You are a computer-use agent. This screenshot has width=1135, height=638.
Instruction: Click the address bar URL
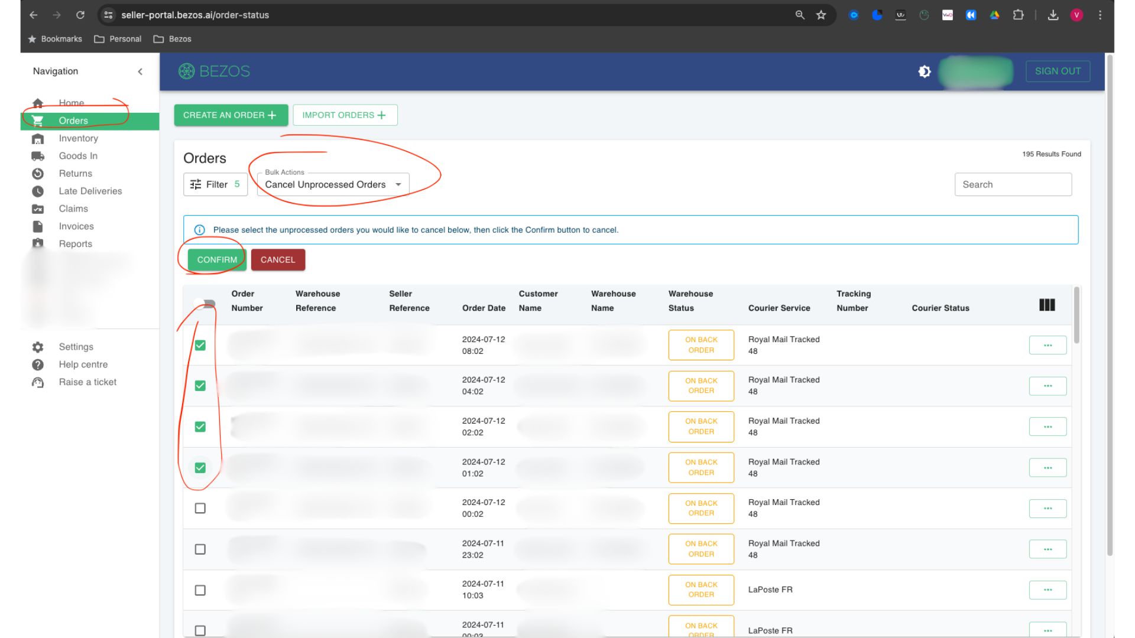pos(195,15)
